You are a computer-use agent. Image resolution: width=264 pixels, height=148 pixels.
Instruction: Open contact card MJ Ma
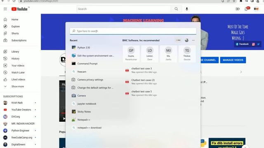(x=168, y=54)
